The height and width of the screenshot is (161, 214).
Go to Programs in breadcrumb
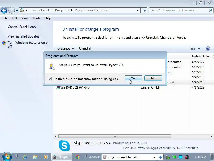click(x=62, y=10)
